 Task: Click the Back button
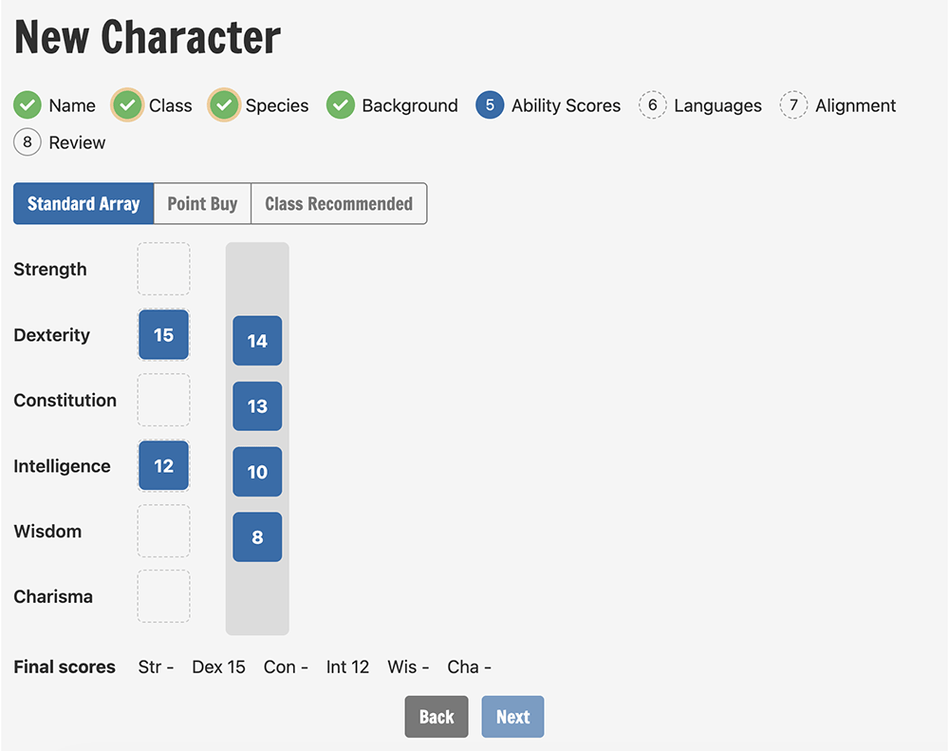(437, 717)
